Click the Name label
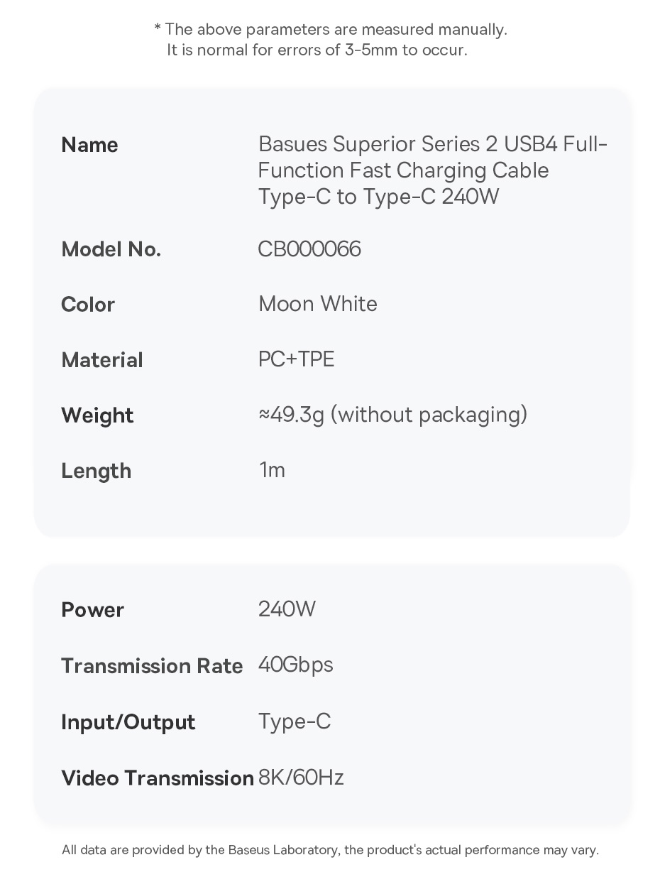Viewport: 660px width, 894px height. (x=89, y=145)
